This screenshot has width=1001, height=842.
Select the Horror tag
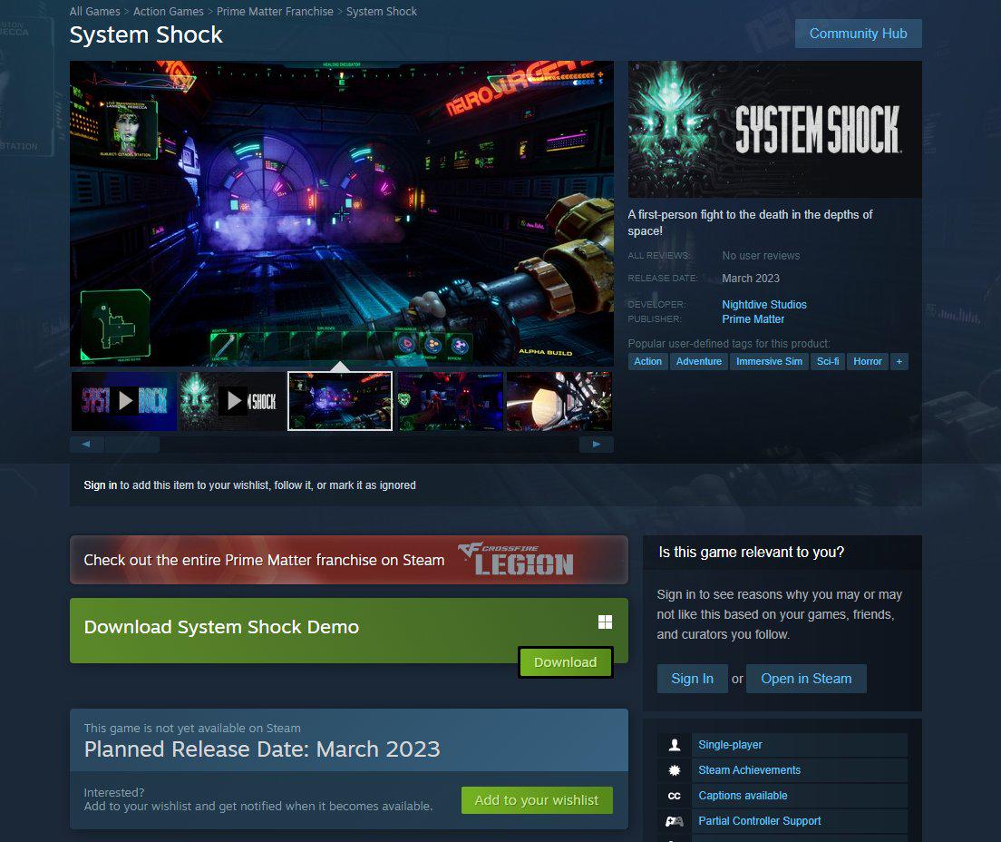(868, 362)
